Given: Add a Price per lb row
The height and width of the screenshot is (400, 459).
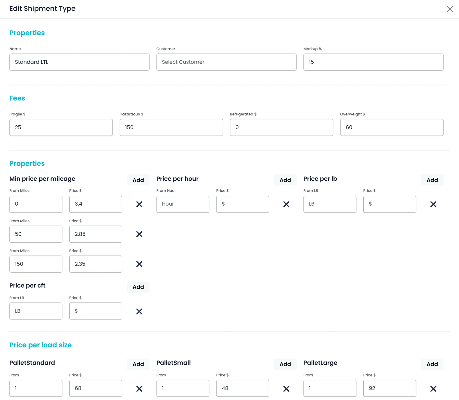Looking at the screenshot, I should (x=432, y=180).
